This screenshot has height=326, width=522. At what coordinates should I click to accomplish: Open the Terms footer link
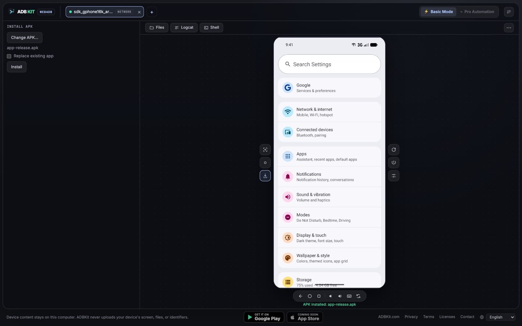(x=428, y=317)
